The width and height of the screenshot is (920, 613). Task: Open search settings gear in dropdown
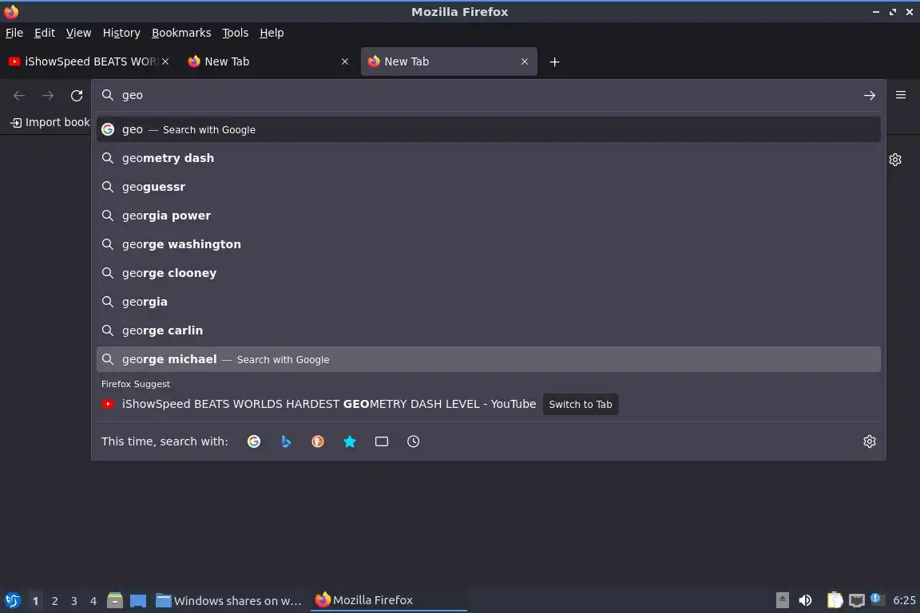(x=870, y=441)
